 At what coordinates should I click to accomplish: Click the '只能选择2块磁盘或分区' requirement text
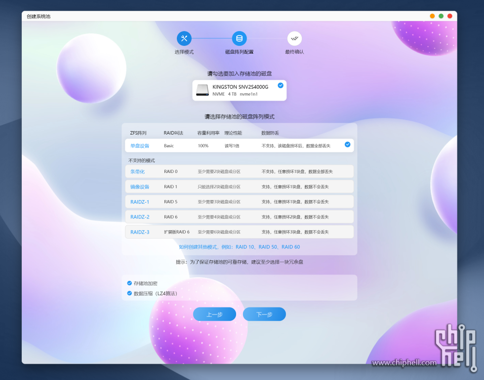[219, 187]
